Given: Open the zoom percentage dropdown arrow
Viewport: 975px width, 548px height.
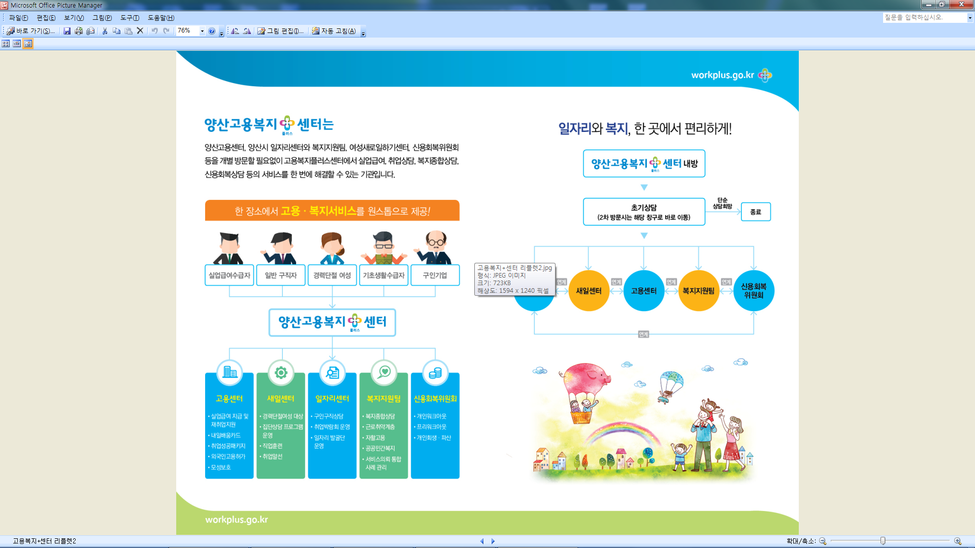Looking at the screenshot, I should click(202, 31).
